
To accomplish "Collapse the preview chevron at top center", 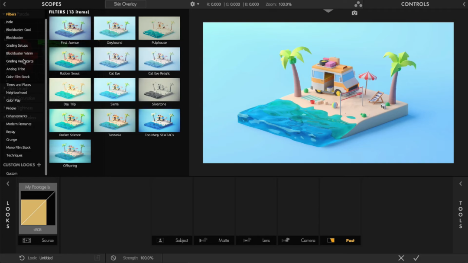I will point(328,10).
